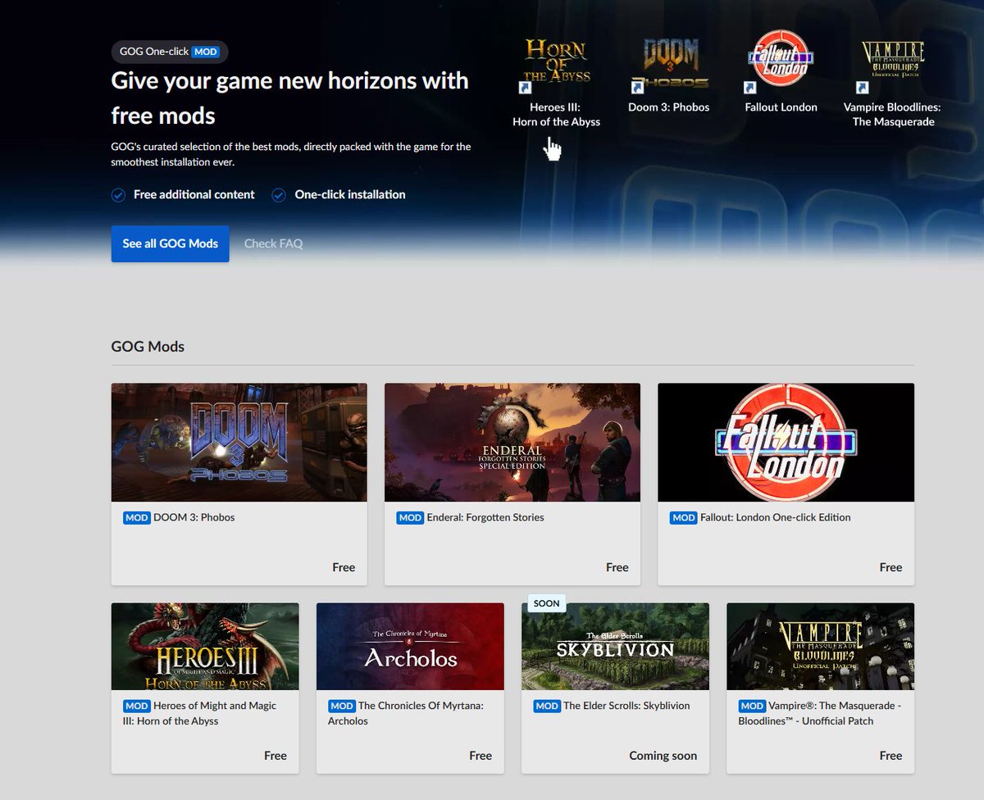The height and width of the screenshot is (800, 984).
Task: Click the Free additional content text
Action: [x=194, y=195]
